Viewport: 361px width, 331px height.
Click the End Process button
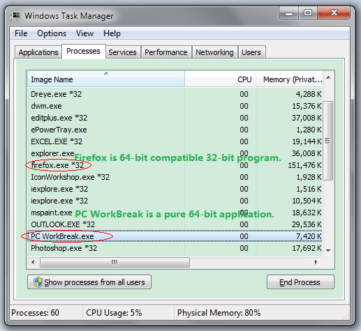pos(300,282)
